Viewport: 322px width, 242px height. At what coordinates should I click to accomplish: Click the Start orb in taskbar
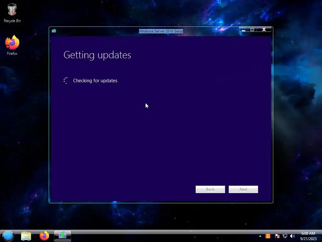8,236
